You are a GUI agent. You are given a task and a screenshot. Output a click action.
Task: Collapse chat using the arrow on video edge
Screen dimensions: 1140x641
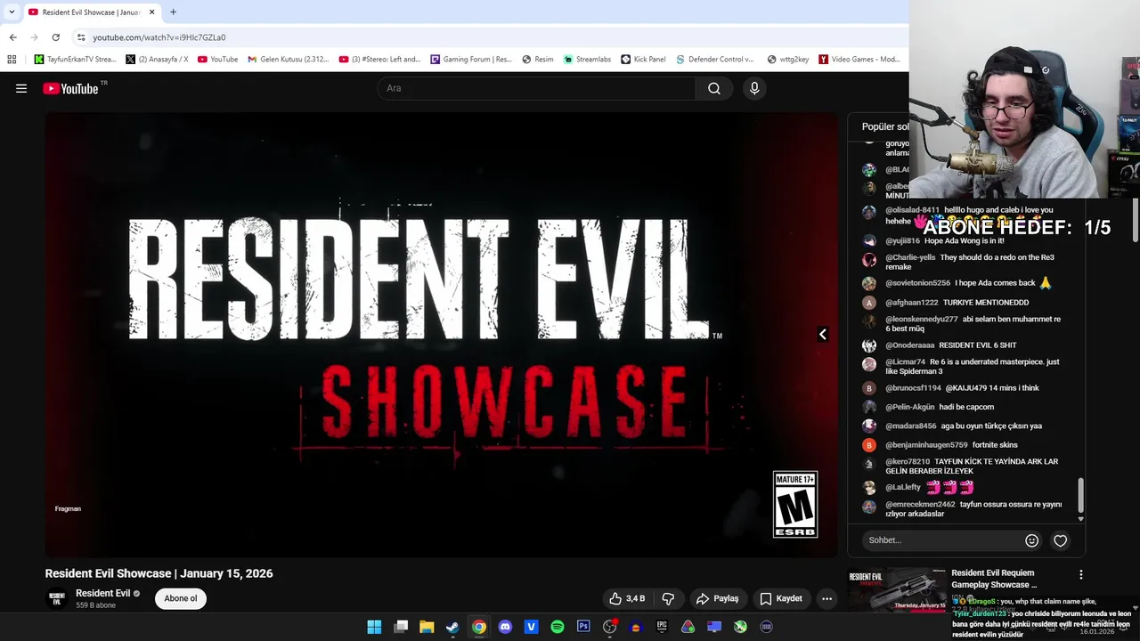click(822, 334)
